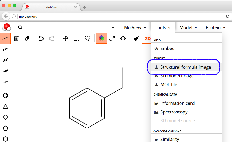This screenshot has width=232, height=142.
Task: Pick the triple bond tool
Action: pyautogui.click(x=5, y=60)
